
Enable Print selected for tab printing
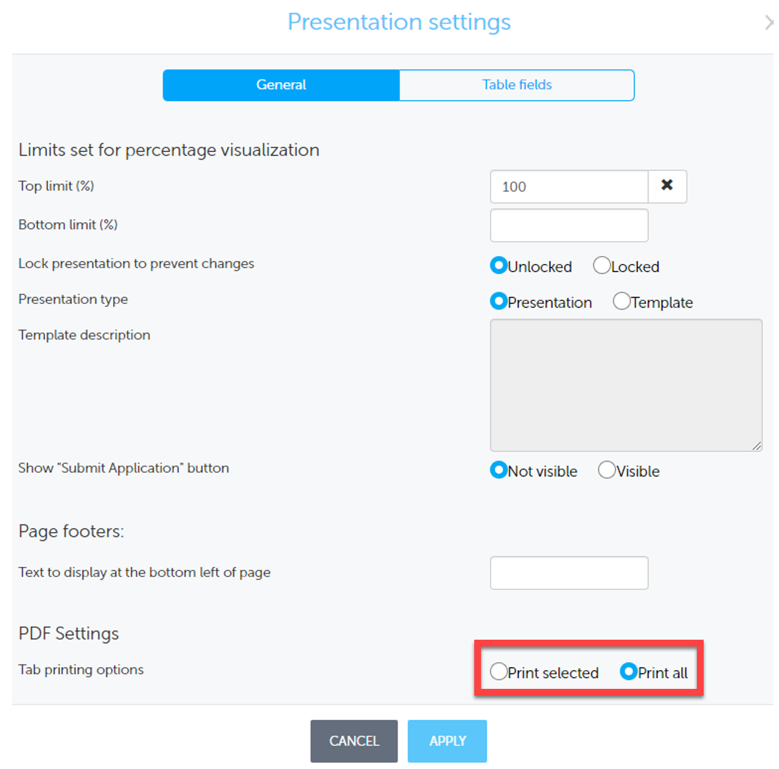pyautogui.click(x=498, y=671)
